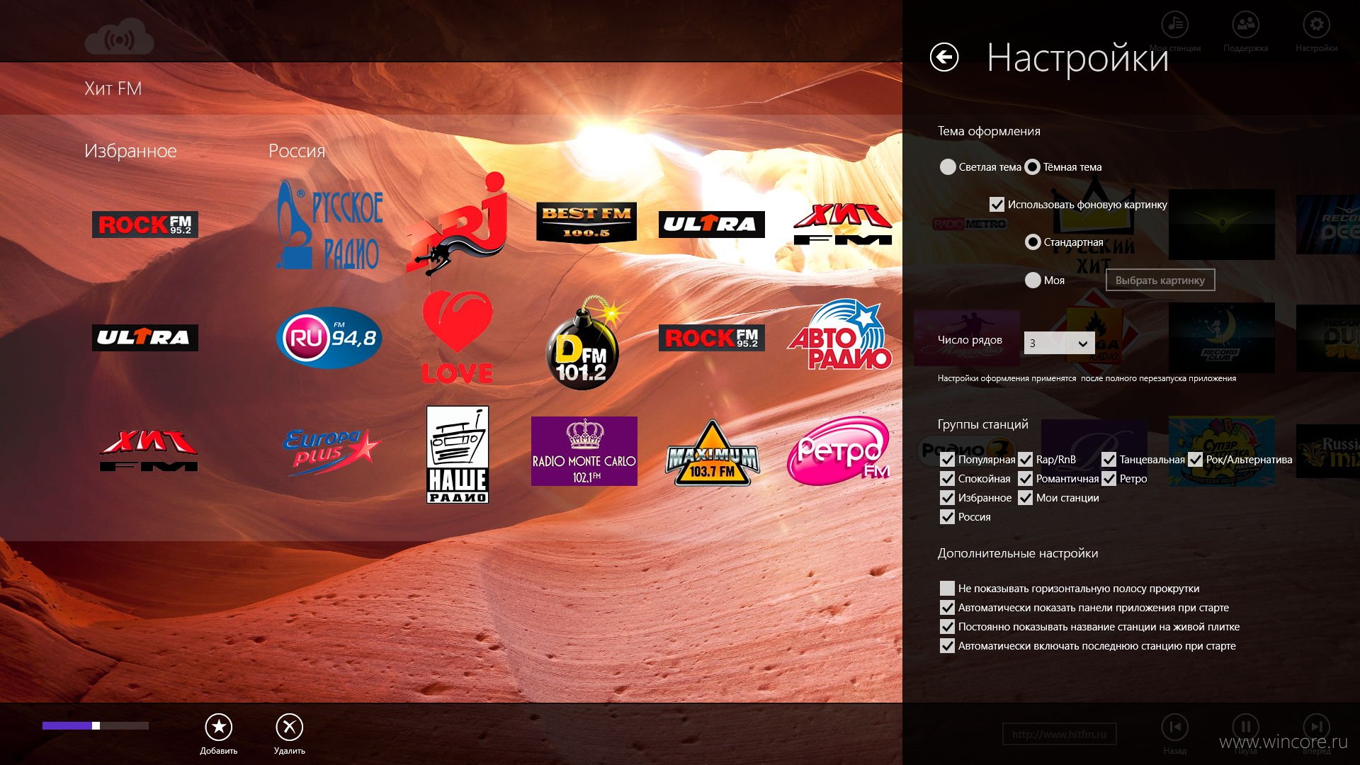Play the Love radio station
This screenshot has width=1360, height=765.
click(457, 338)
